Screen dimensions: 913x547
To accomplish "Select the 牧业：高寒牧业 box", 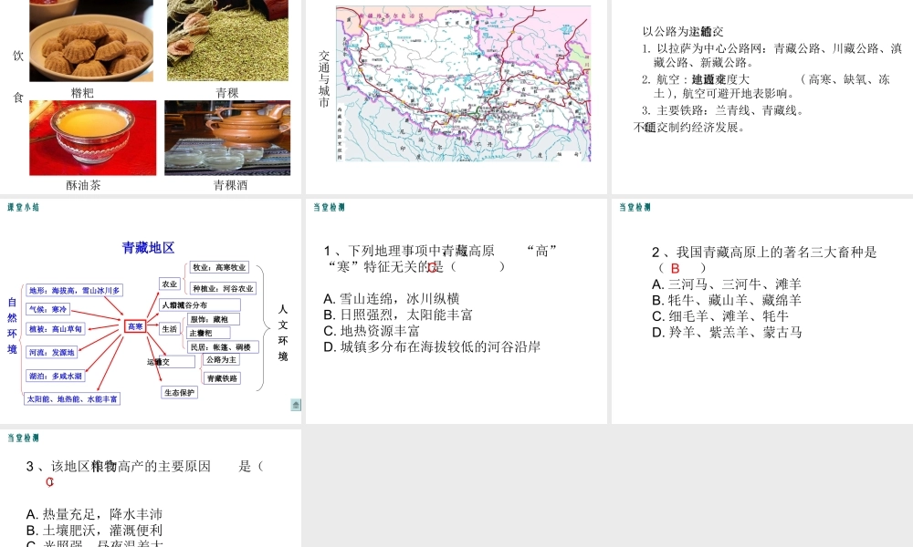I will (x=219, y=267).
